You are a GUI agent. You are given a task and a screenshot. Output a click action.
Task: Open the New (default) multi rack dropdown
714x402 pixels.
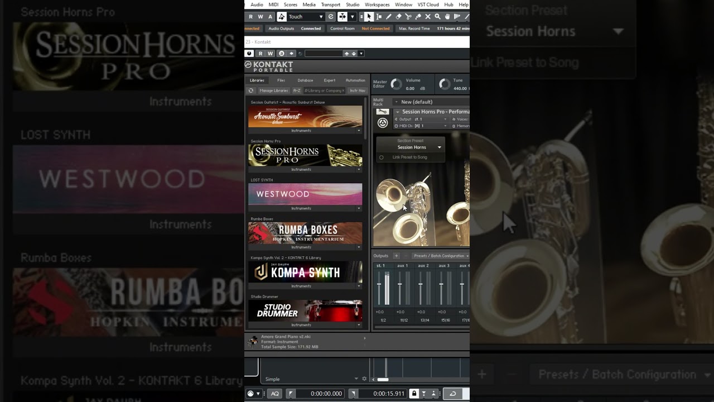[431, 102]
